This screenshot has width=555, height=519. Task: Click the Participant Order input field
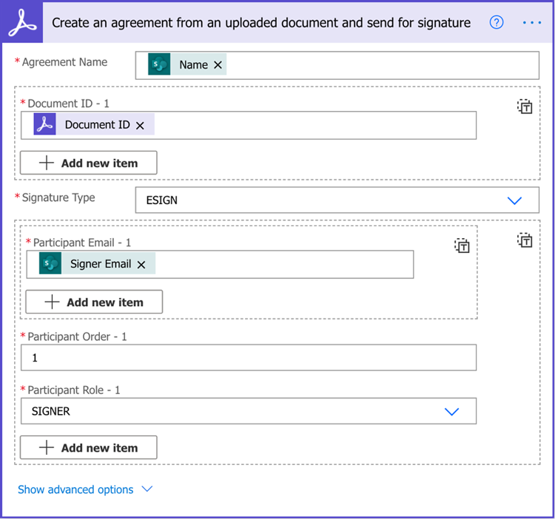point(249,357)
